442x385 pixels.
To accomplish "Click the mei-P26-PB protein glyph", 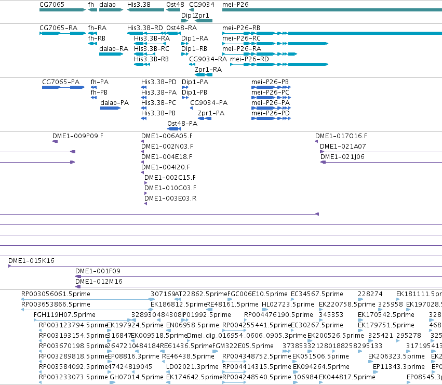I will 271,87.
